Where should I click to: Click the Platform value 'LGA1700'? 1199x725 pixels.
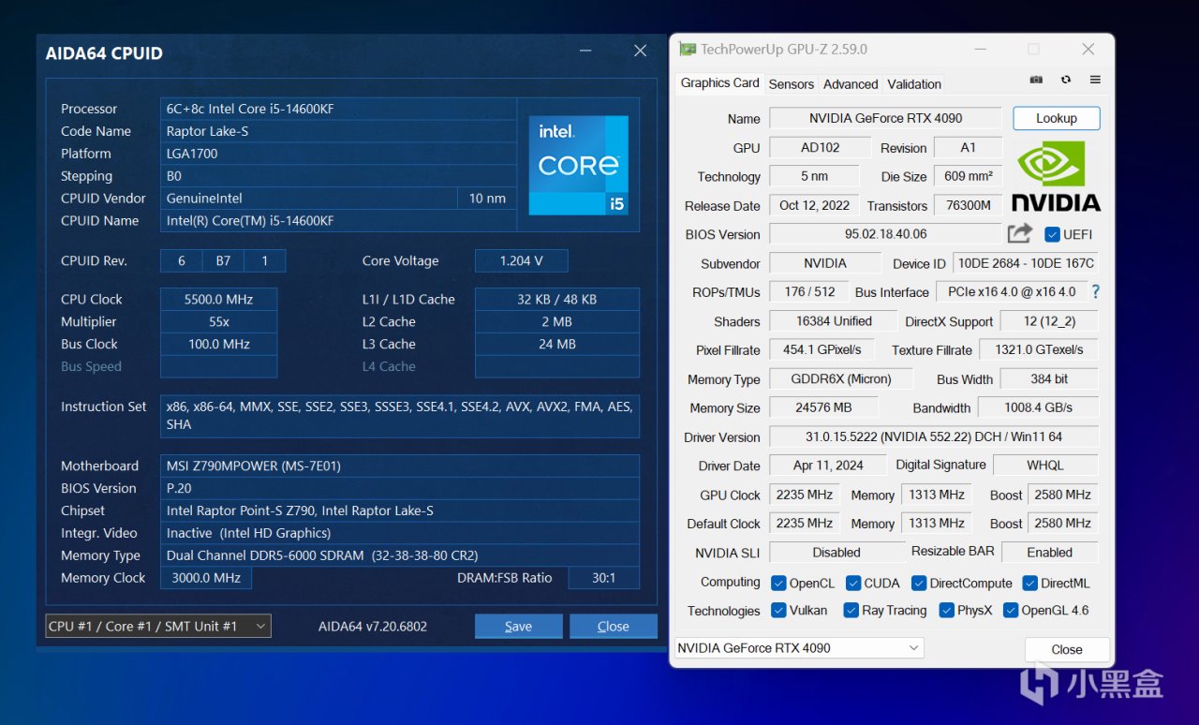(x=338, y=154)
